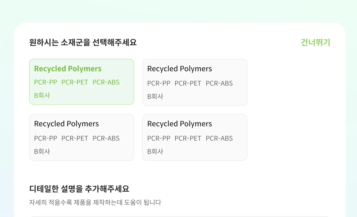Select the top-right Recycled Polymers material card
357x217 pixels.
(x=195, y=82)
